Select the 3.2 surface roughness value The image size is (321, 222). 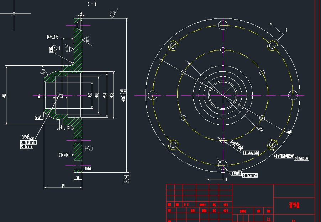pos(112,12)
